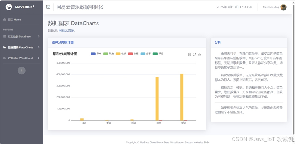Click the 数据图表 DataCharts page heading
The height and width of the screenshot is (144, 295).
73,23
